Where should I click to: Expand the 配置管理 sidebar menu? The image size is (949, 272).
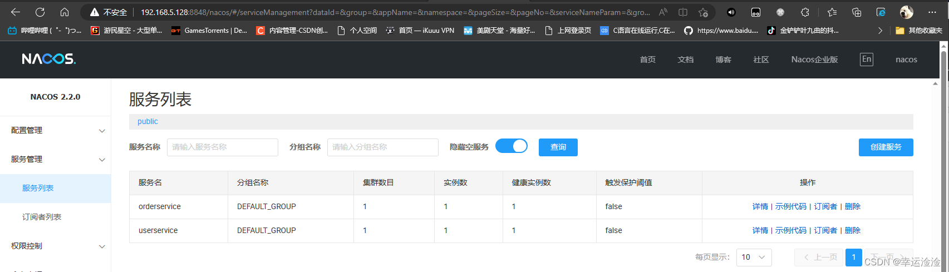(x=56, y=130)
